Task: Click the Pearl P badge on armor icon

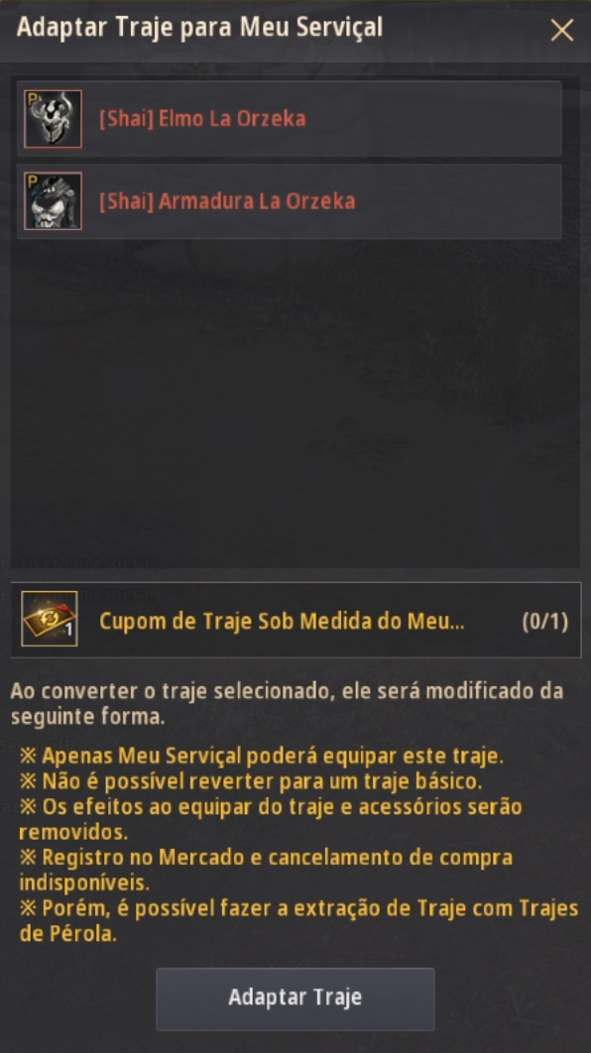Action: 32,180
